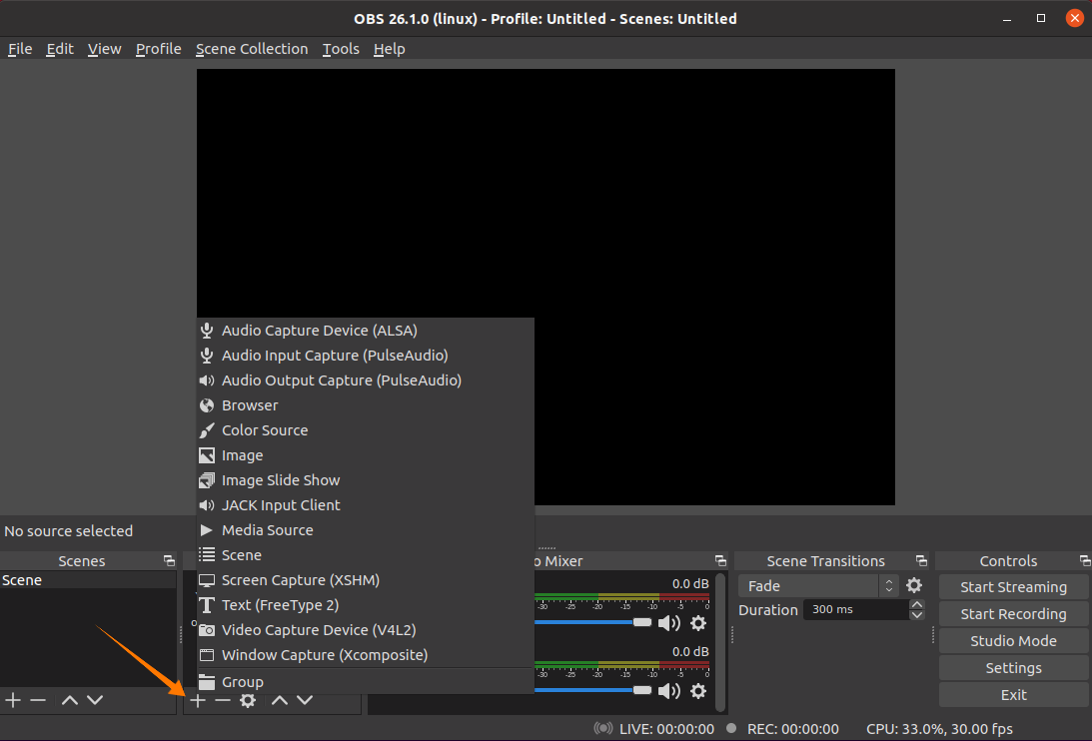The height and width of the screenshot is (741, 1092).
Task: Select Group from the source menu
Action: point(366,682)
